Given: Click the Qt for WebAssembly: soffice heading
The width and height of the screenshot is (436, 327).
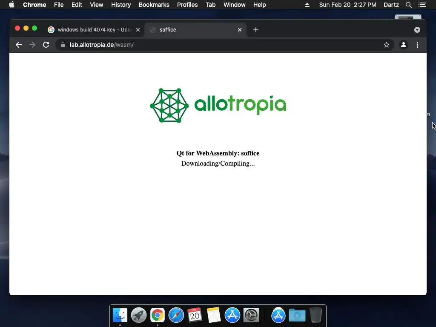Looking at the screenshot, I should (x=218, y=153).
